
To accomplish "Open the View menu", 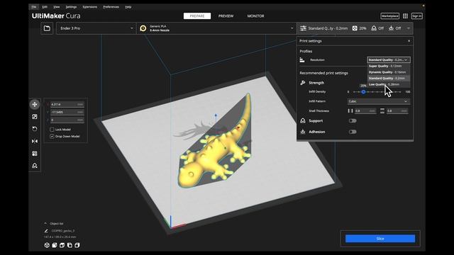I will pyautogui.click(x=57, y=6).
